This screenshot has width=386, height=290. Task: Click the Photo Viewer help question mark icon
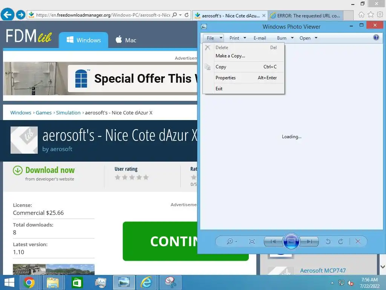coord(376,37)
